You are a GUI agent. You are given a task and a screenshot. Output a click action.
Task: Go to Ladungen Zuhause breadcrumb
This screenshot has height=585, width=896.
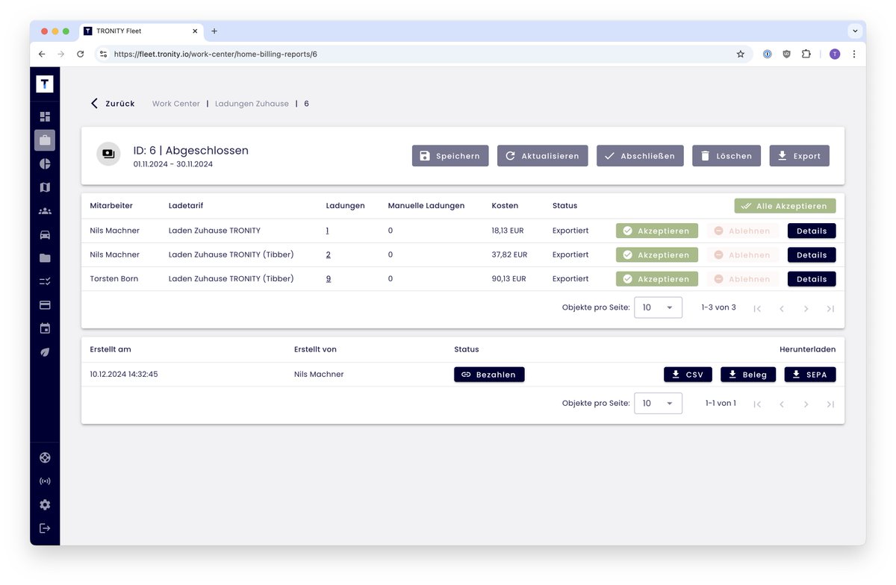point(252,104)
